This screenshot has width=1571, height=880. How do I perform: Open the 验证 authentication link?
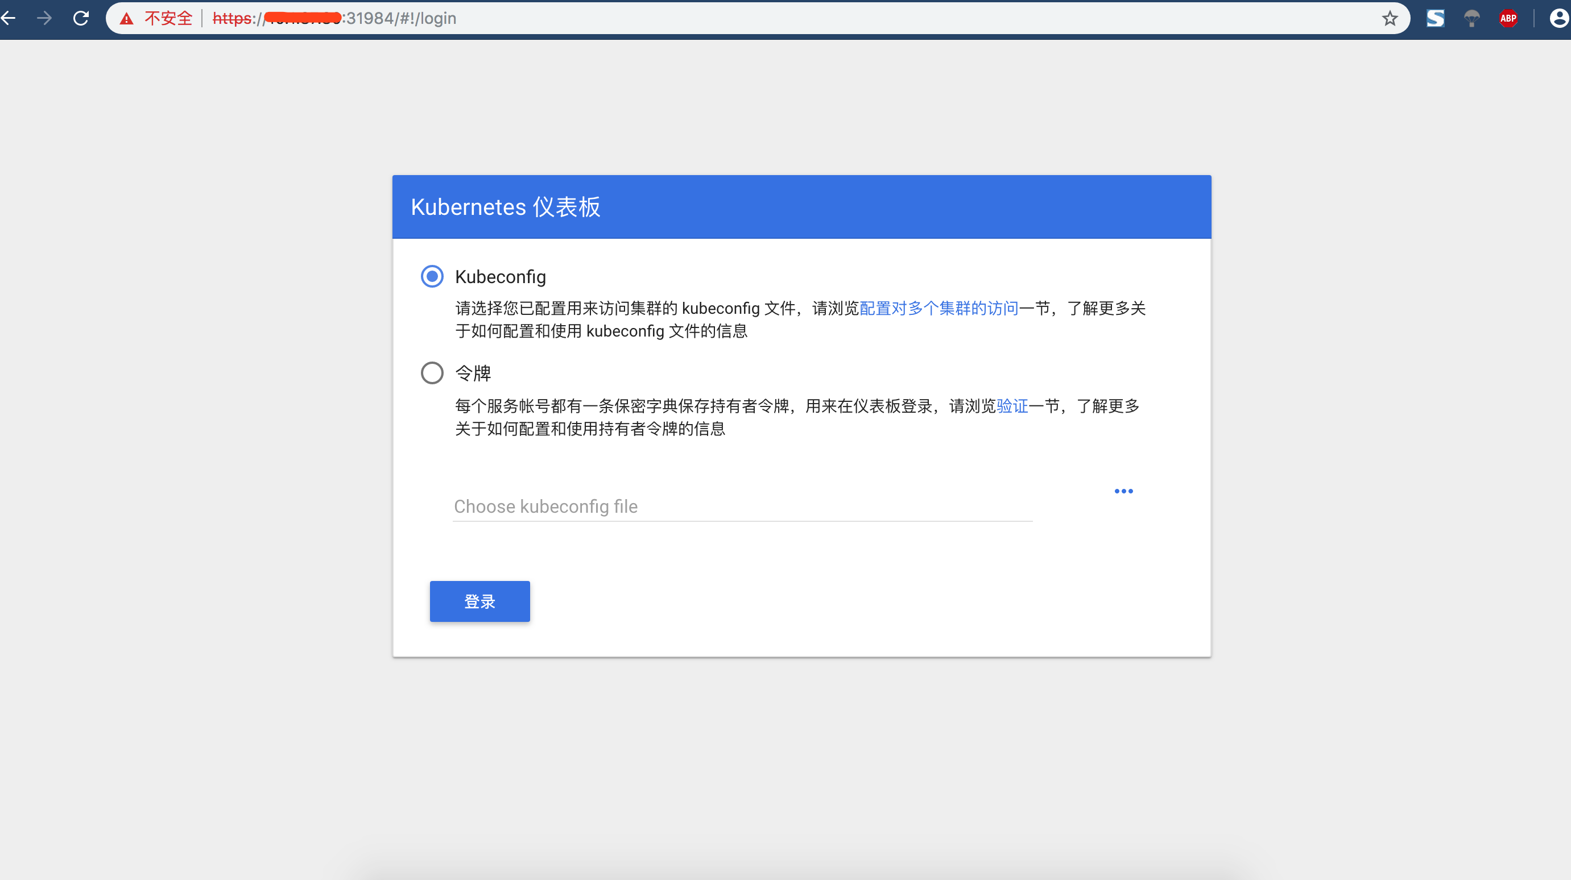(x=1012, y=406)
